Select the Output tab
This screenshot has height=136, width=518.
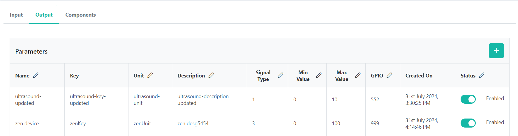pos(44,15)
